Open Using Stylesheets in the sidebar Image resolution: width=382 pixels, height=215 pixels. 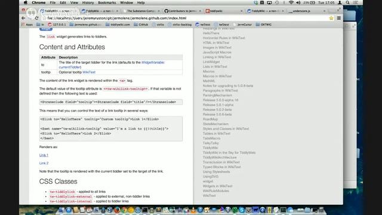pyautogui.click(x=216, y=172)
